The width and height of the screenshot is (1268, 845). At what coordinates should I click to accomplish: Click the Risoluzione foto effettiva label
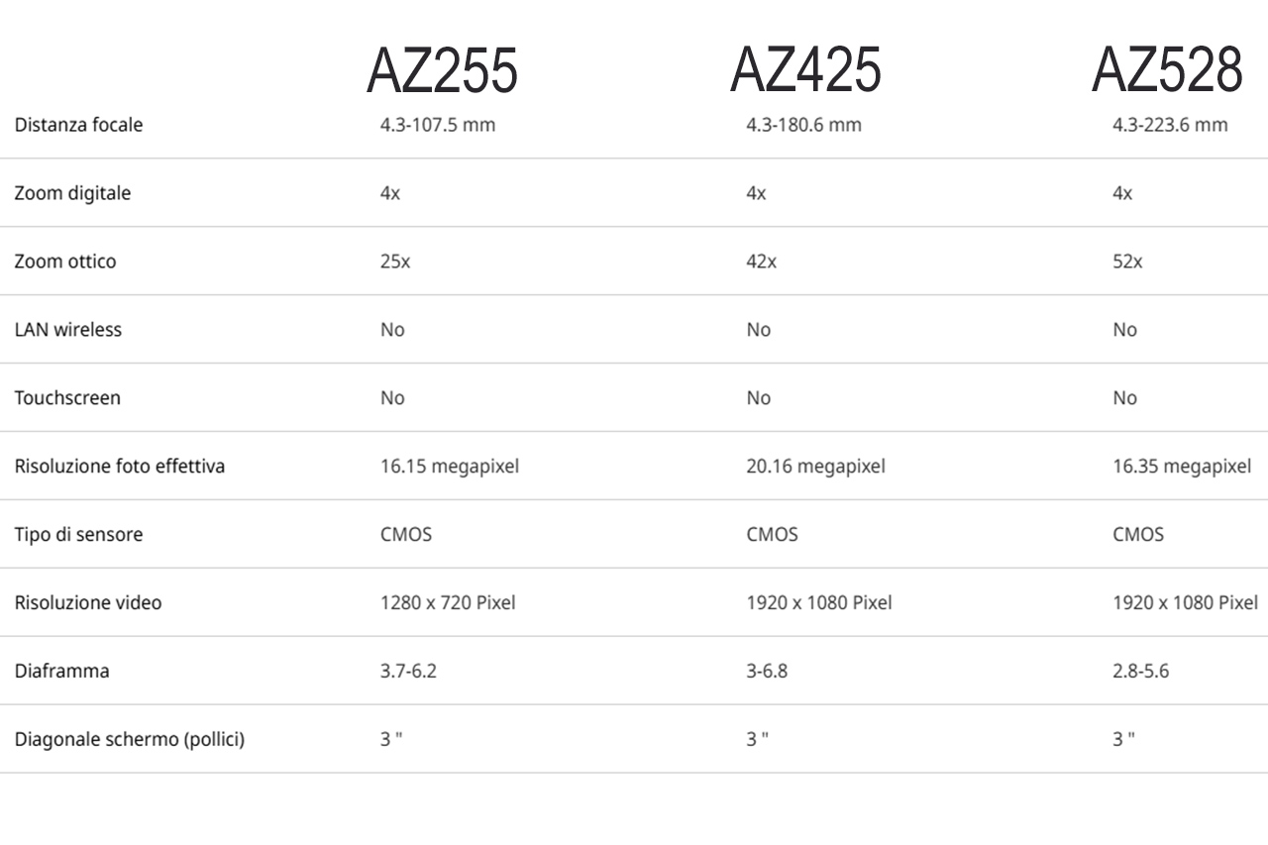(120, 466)
